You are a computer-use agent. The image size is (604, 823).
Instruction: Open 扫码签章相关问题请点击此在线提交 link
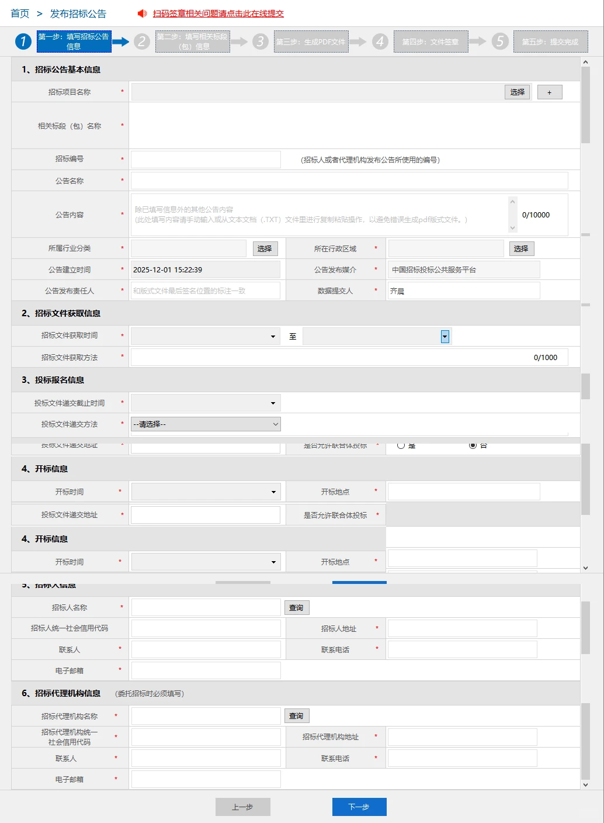(218, 13)
